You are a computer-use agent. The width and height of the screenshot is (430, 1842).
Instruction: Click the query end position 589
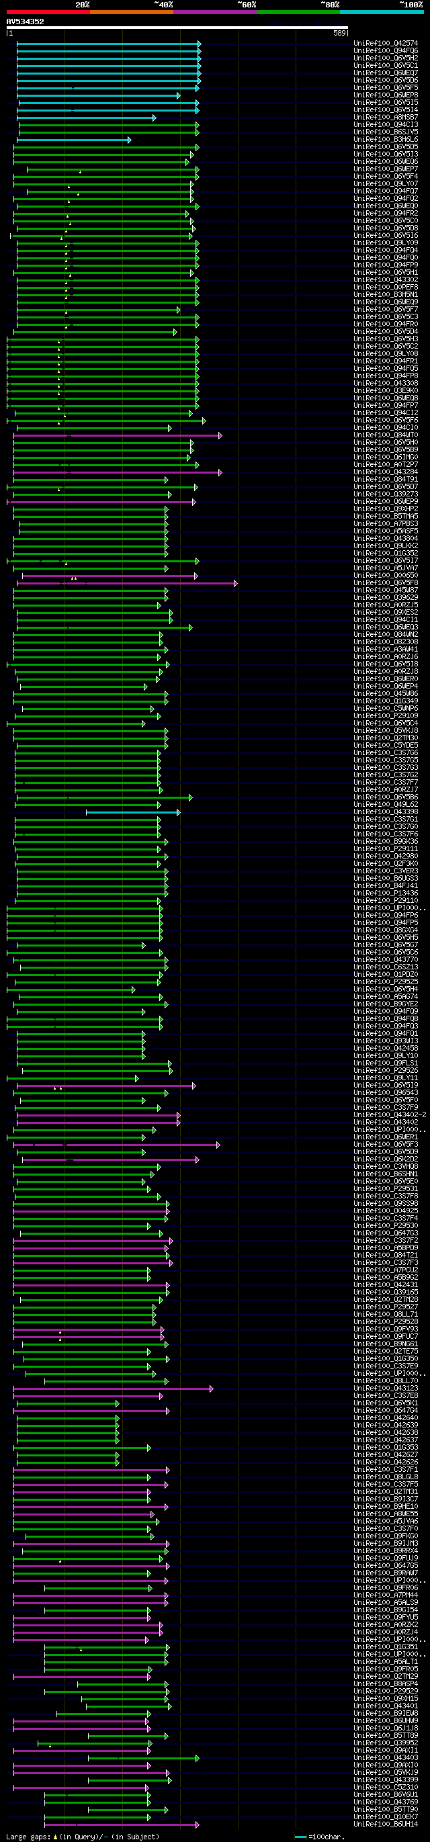tap(340, 34)
